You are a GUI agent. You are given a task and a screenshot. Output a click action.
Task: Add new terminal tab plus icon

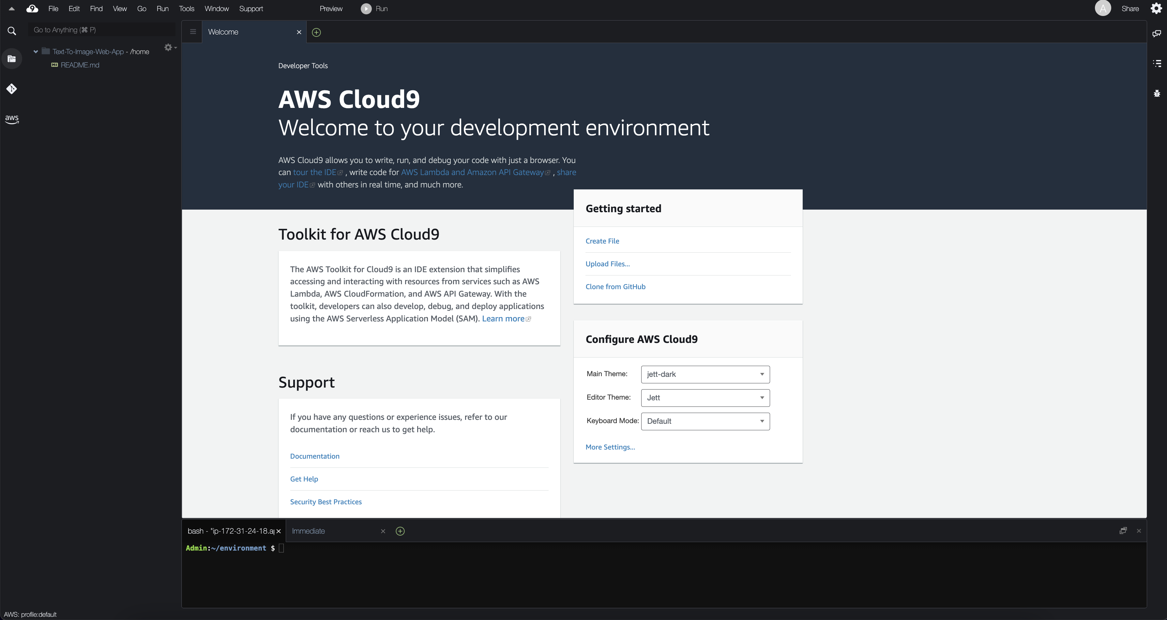tap(400, 531)
